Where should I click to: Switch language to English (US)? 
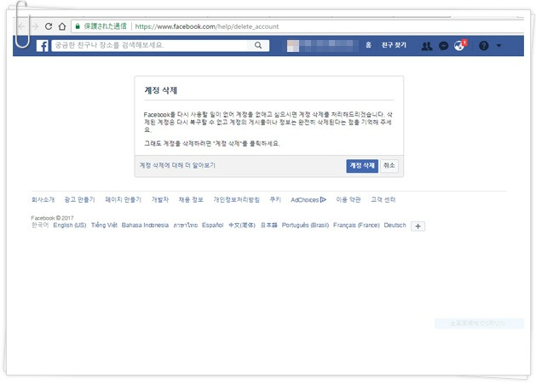click(x=70, y=225)
